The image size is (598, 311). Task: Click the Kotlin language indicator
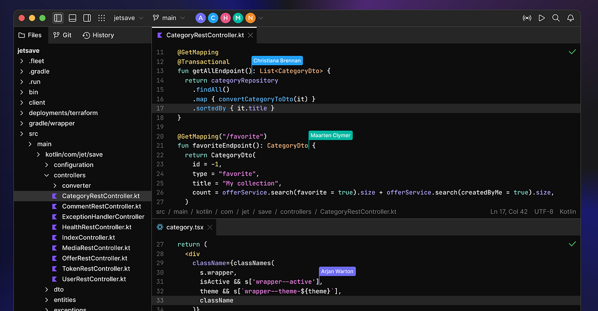[x=567, y=211]
